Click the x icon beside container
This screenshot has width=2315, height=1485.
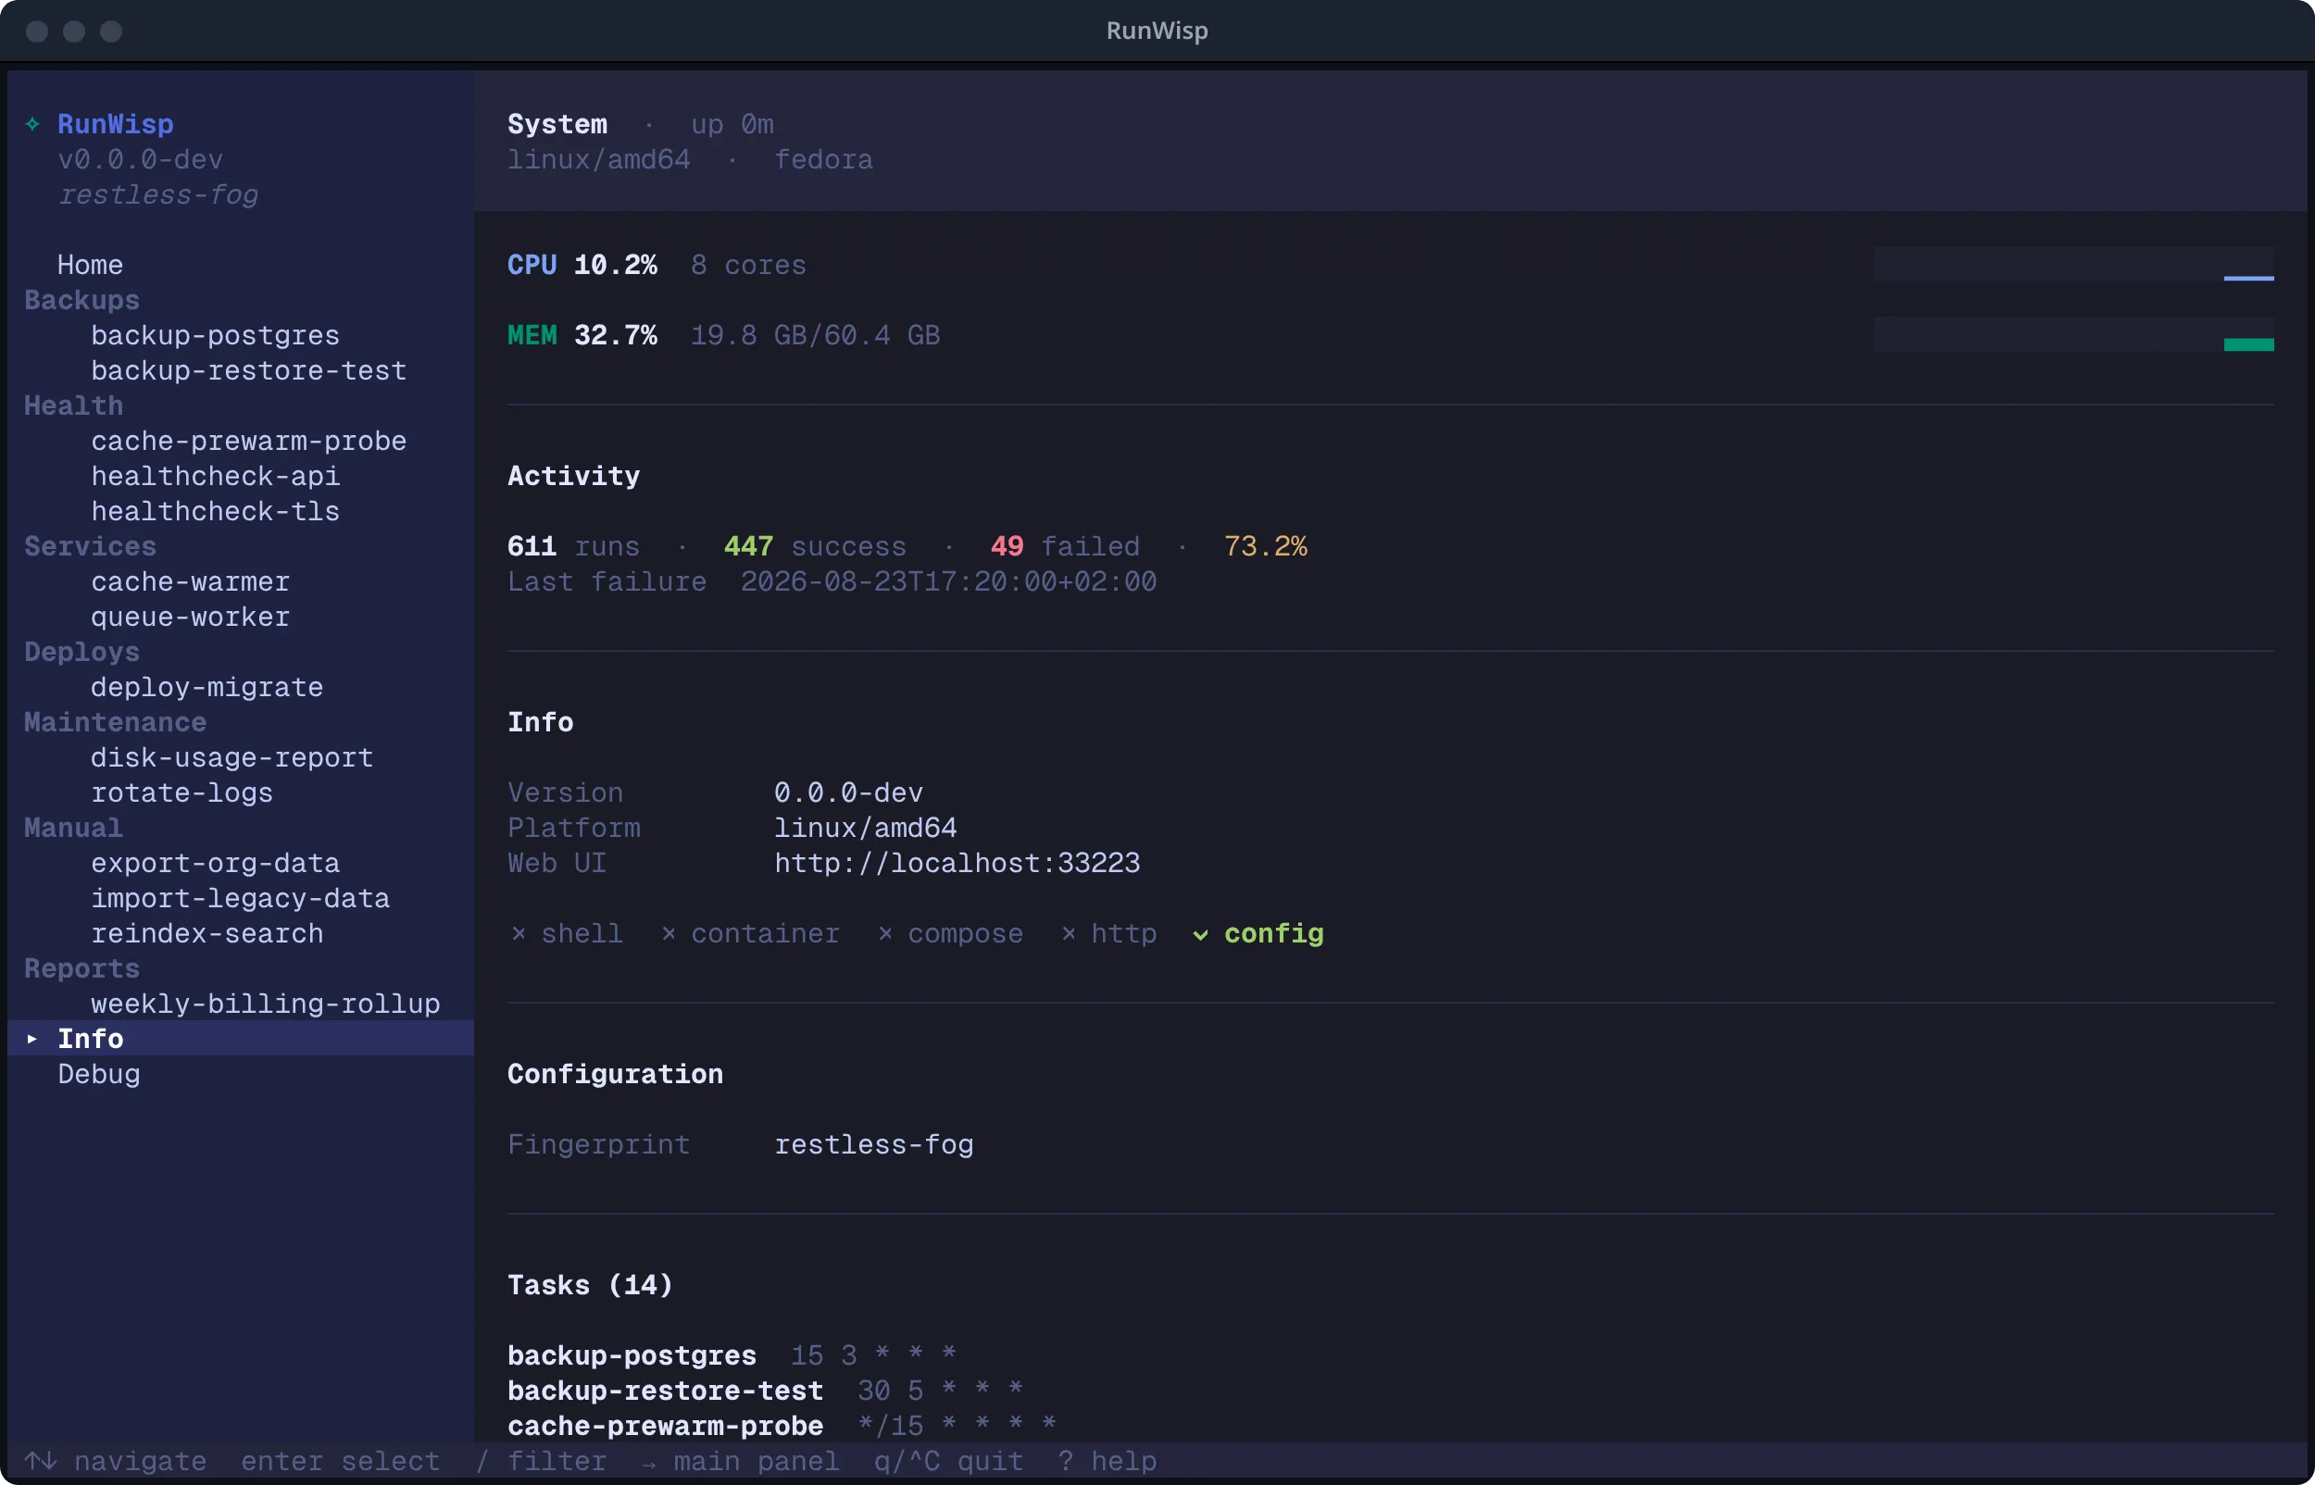[x=669, y=933]
